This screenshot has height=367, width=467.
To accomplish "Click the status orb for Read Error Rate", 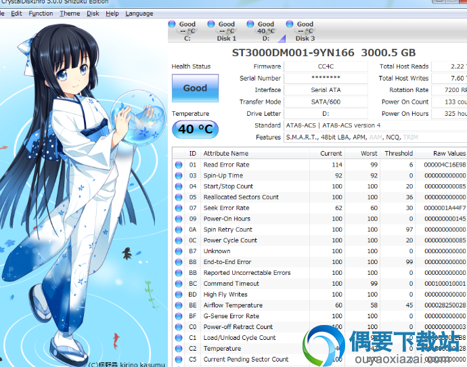I will 179,165.
